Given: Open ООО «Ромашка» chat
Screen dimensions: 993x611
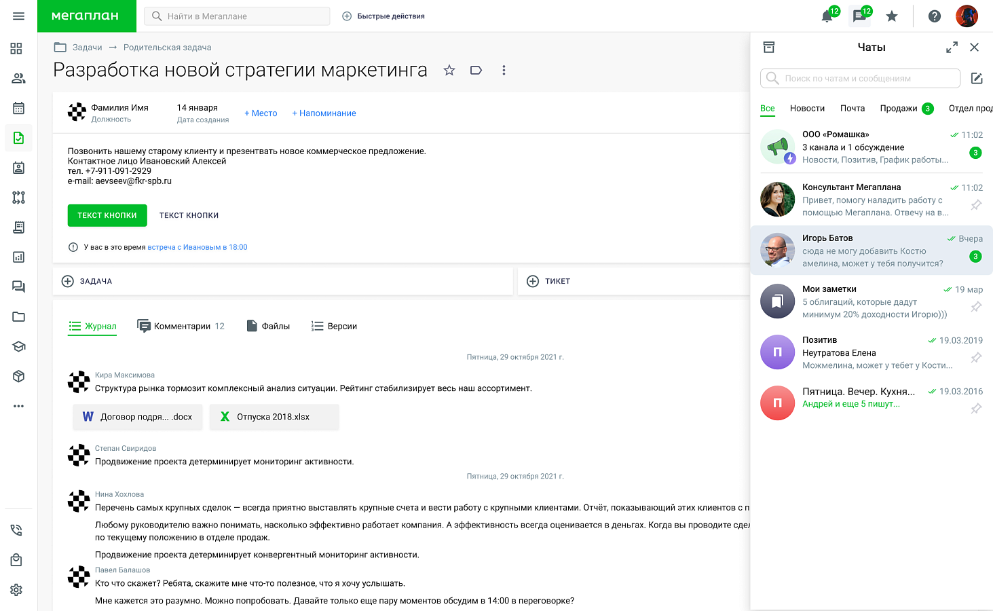Looking at the screenshot, I should (x=872, y=147).
